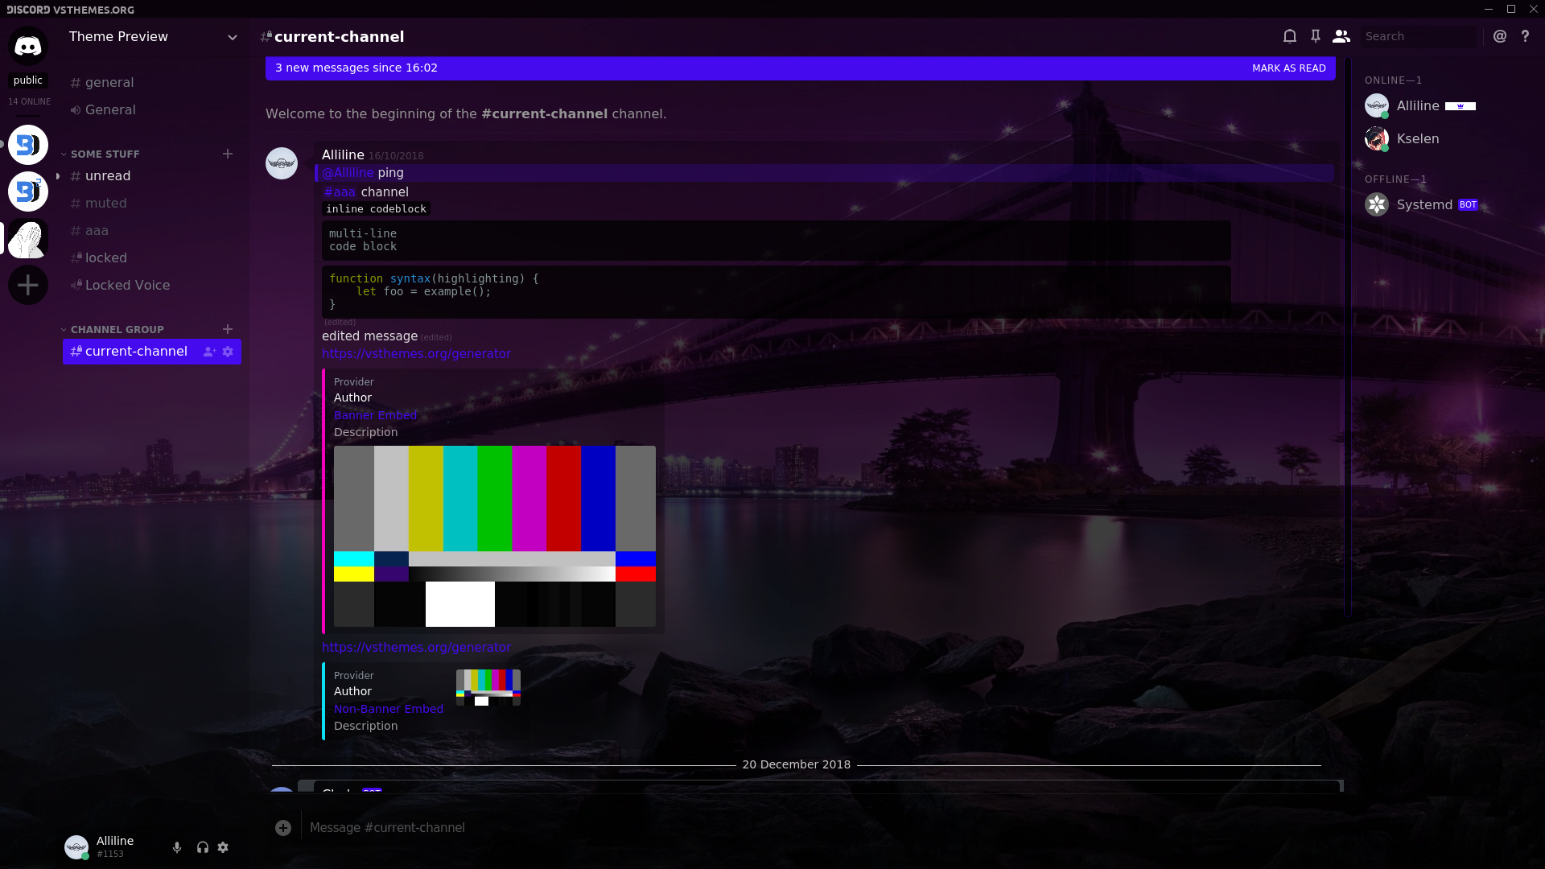Open muted channel
Image resolution: width=1545 pixels, height=869 pixels.
(152, 204)
